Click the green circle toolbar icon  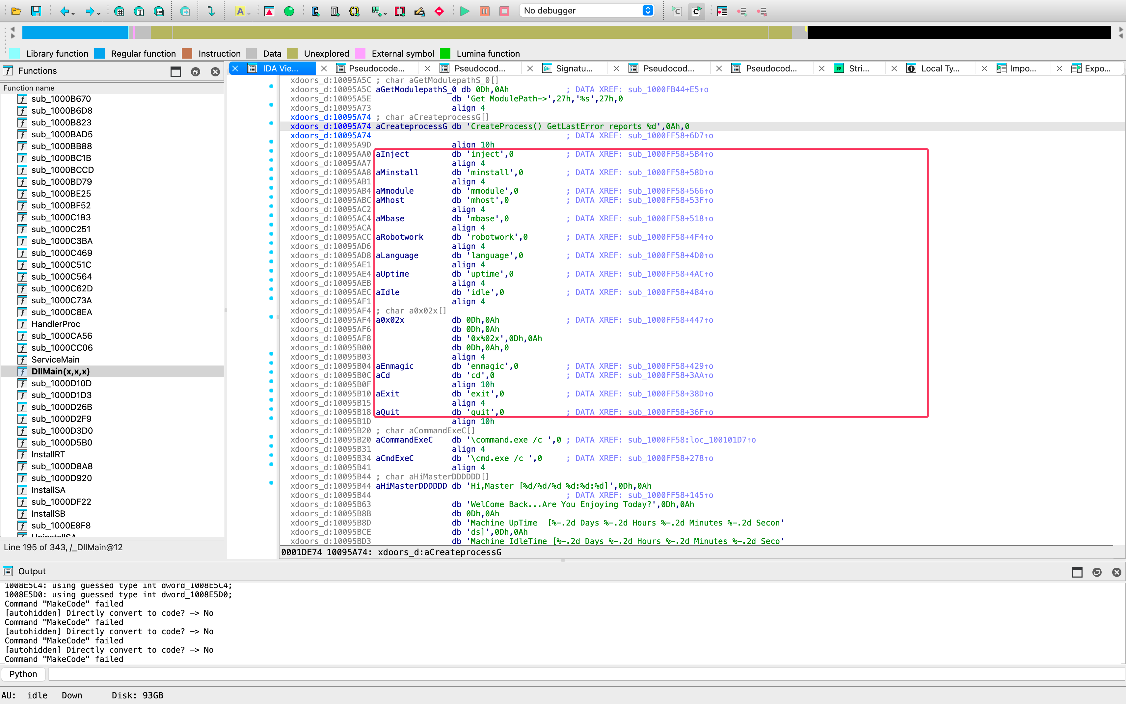point(289,11)
